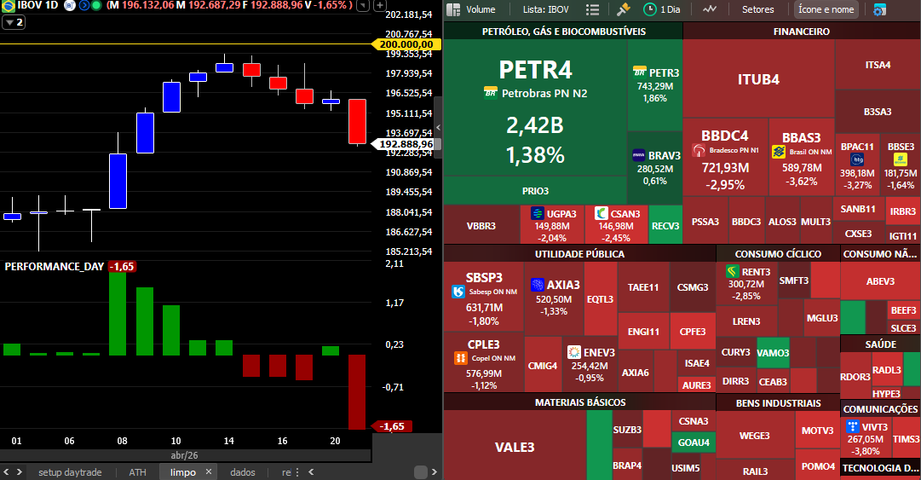Click the green VAMO3 tile

(x=773, y=353)
